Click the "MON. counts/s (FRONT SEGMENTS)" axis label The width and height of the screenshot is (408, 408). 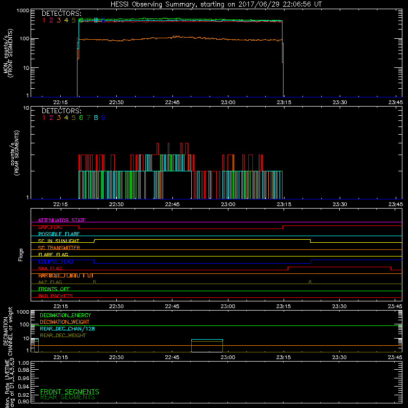tap(8, 54)
